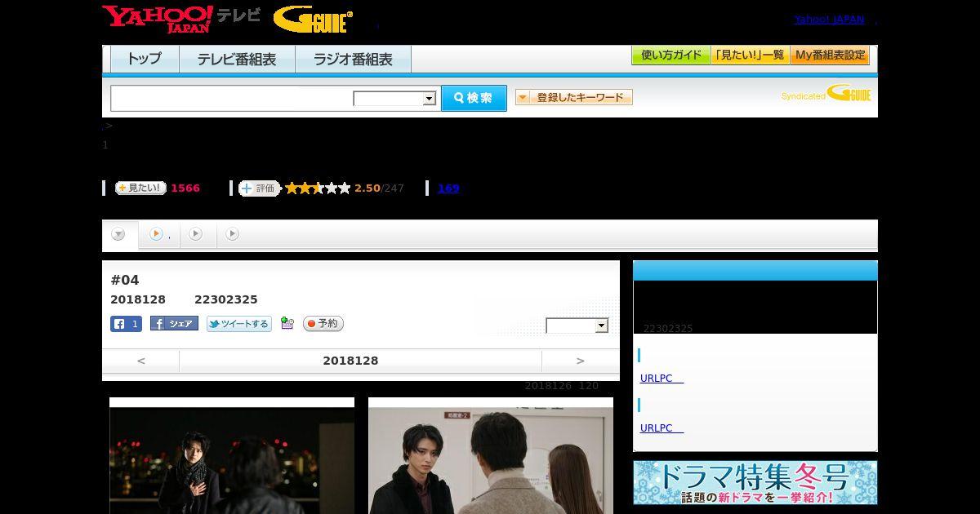The width and height of the screenshot is (980, 514).
Task: Go to previous date with < arrow
Action: coord(140,361)
